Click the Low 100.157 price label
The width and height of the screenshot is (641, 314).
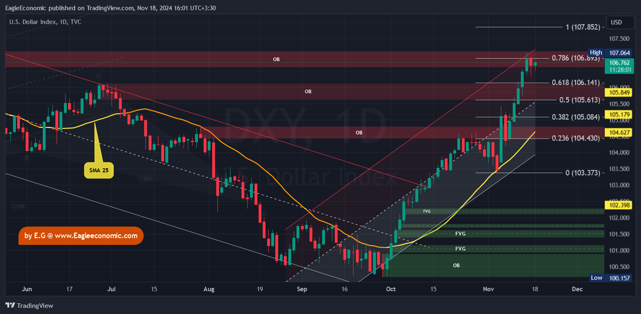(611, 278)
